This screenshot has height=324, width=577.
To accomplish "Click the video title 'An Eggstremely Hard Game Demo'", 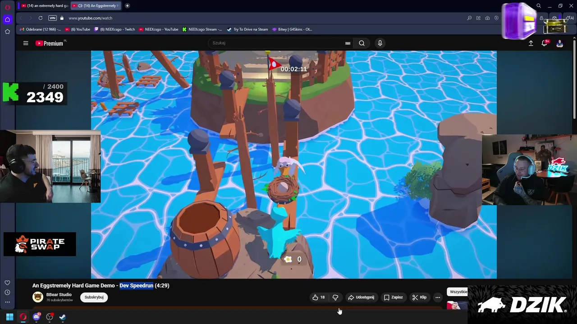I will [73, 285].
